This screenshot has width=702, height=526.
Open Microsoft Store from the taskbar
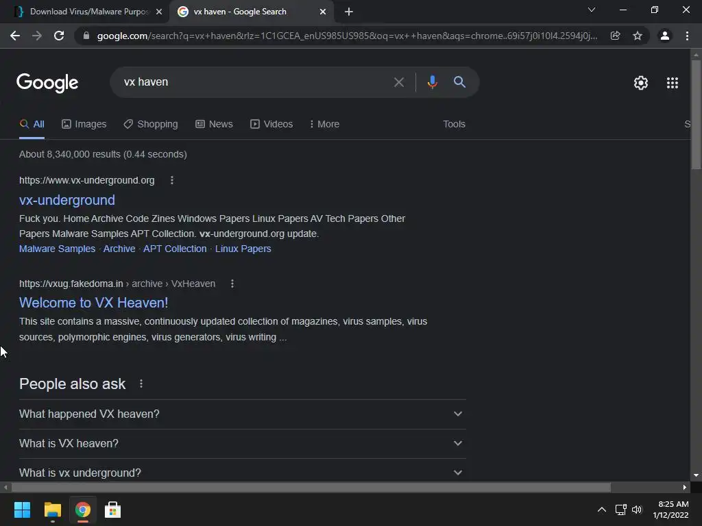(x=112, y=510)
